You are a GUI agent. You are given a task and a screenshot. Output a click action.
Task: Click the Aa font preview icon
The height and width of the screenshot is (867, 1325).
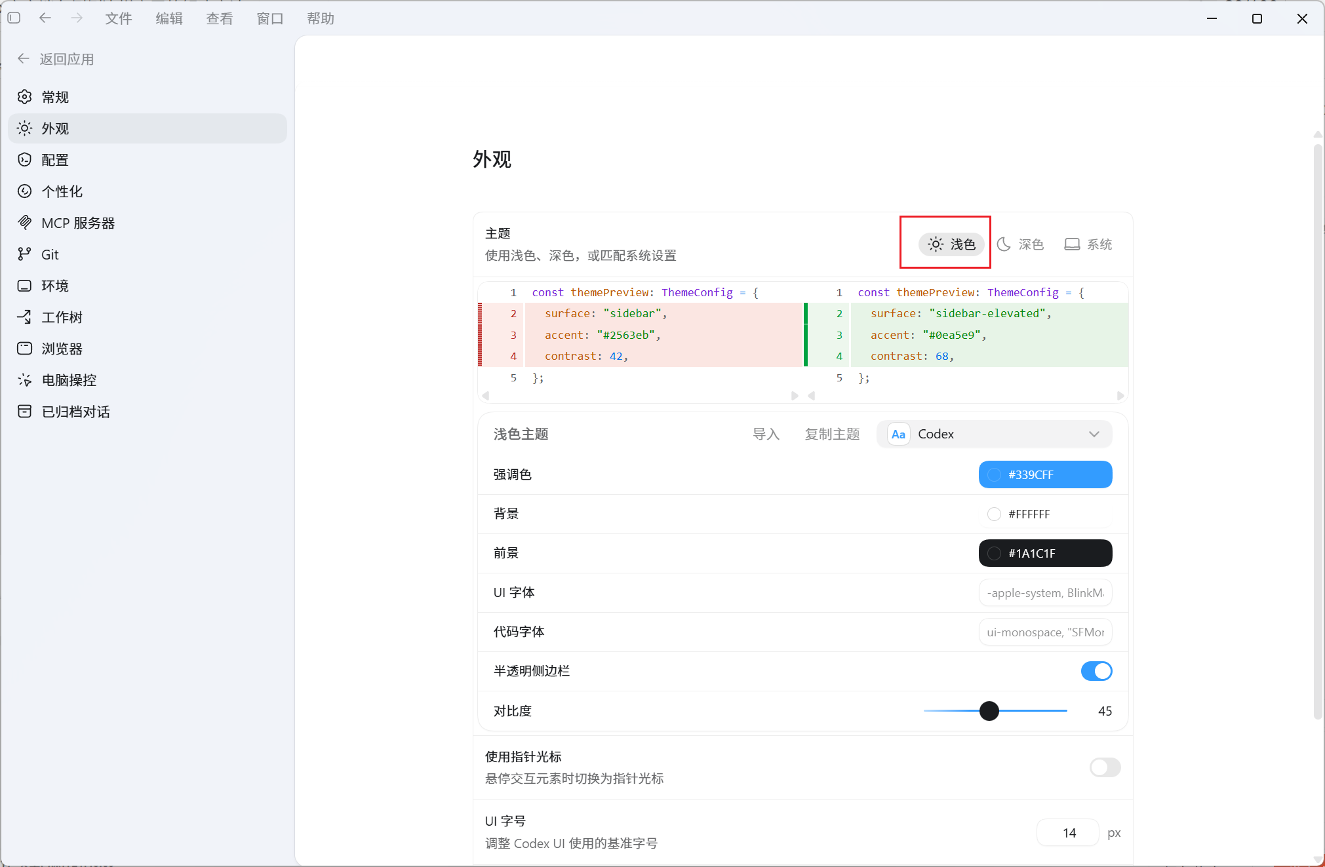tap(898, 434)
